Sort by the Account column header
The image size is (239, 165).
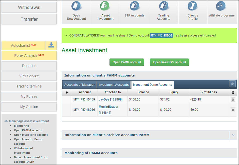85,92
